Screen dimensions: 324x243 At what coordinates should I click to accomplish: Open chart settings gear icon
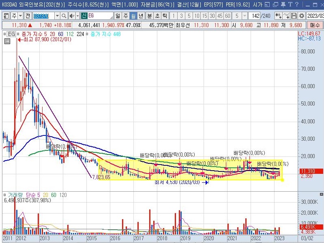[301, 16]
